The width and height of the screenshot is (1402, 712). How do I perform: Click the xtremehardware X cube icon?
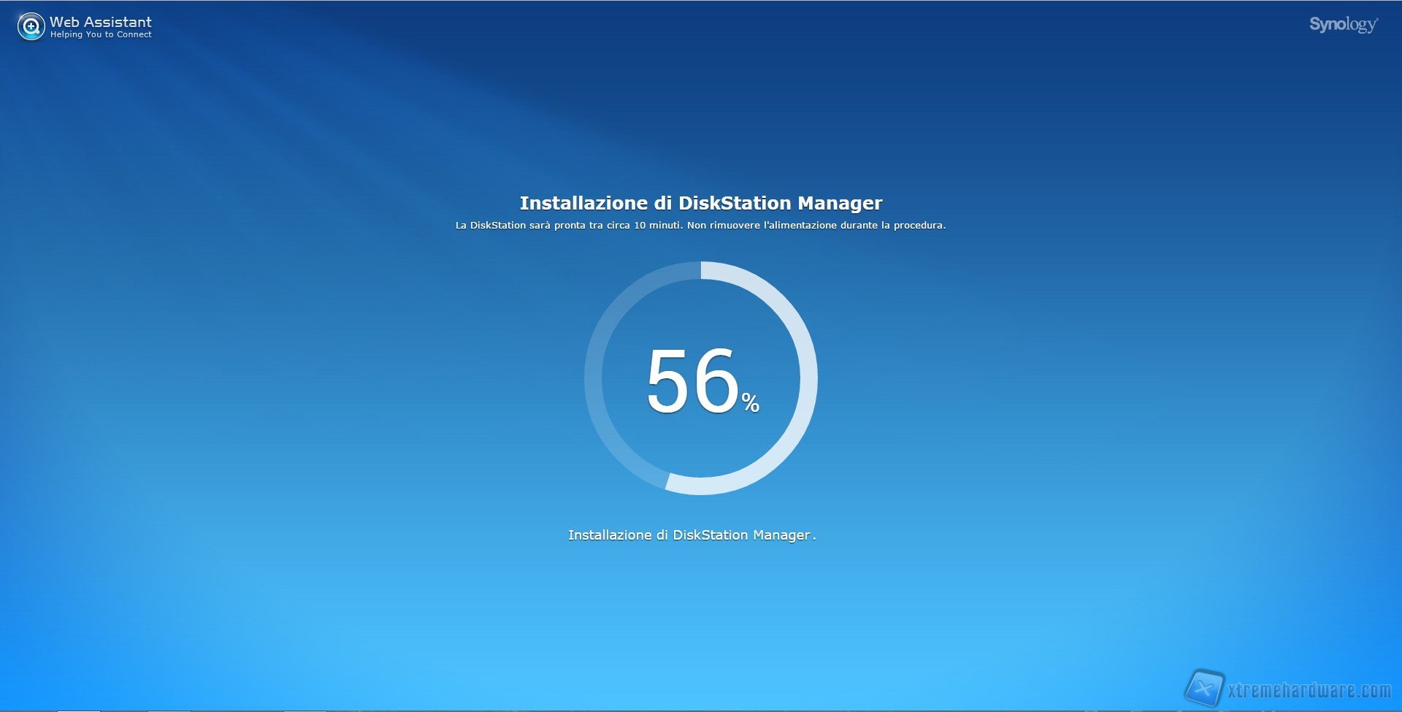(x=1204, y=688)
